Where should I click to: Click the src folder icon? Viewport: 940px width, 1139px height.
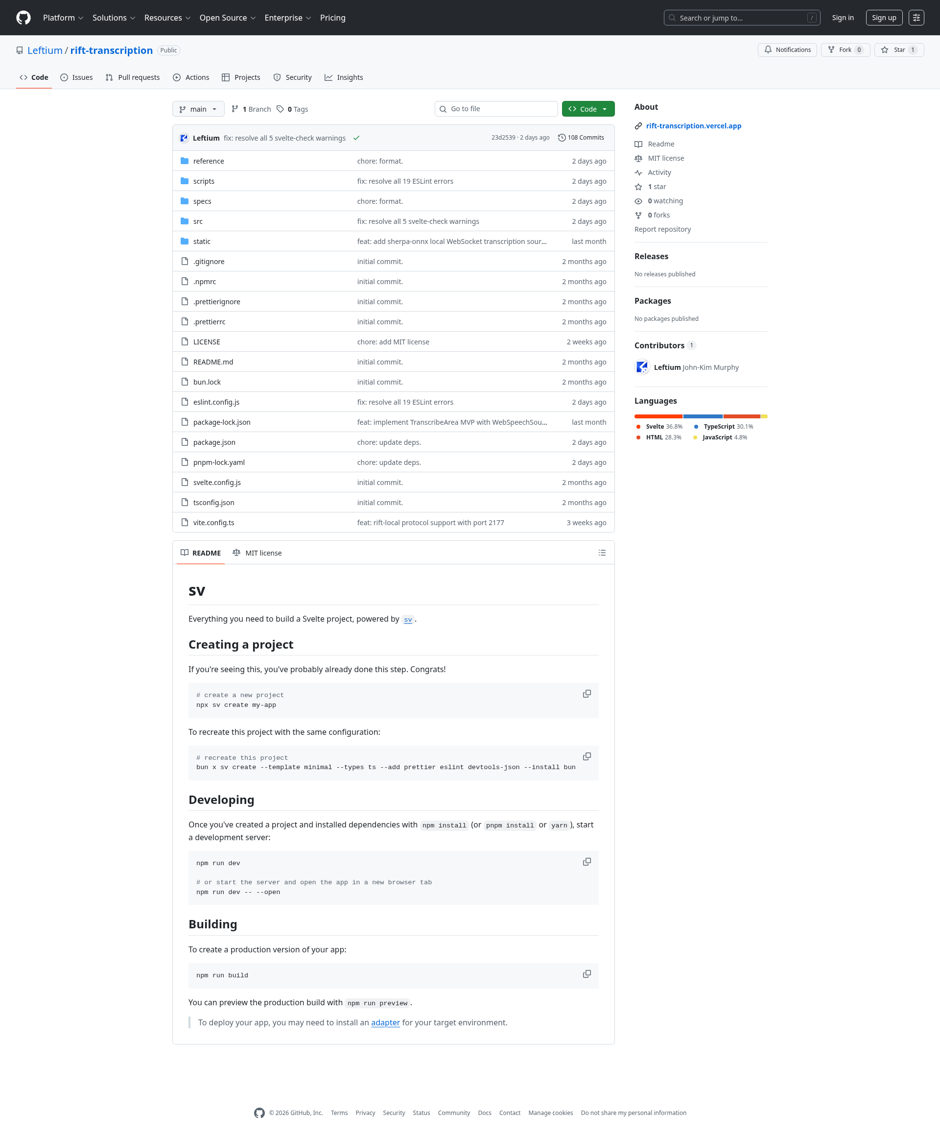[185, 221]
